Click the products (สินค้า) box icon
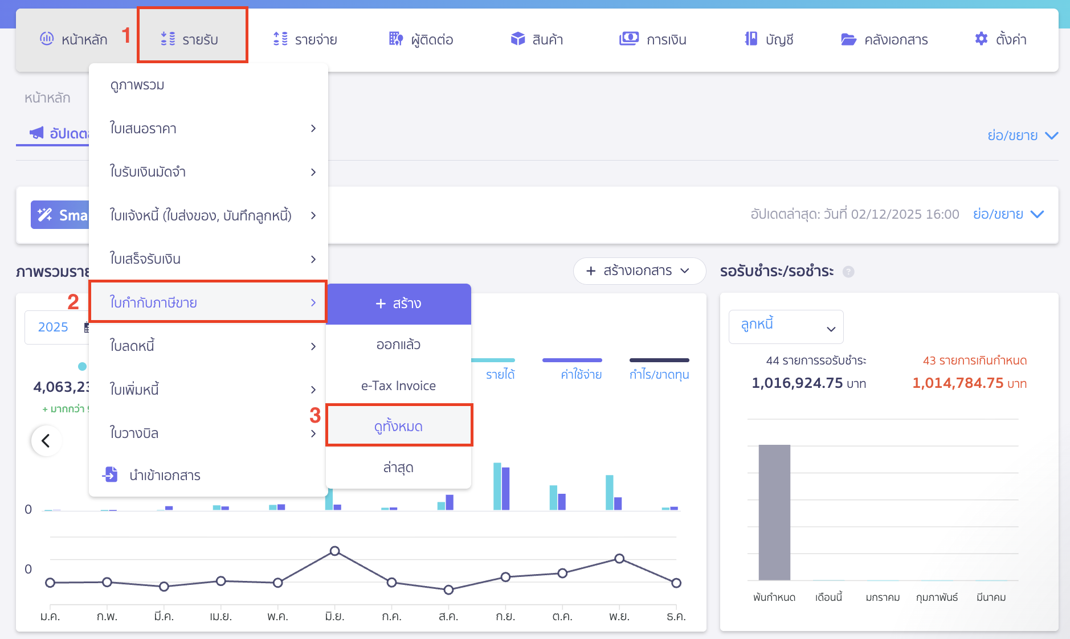This screenshot has height=639, width=1070. (517, 39)
